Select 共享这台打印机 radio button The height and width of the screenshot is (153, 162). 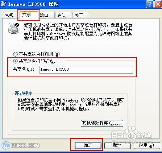15,61
